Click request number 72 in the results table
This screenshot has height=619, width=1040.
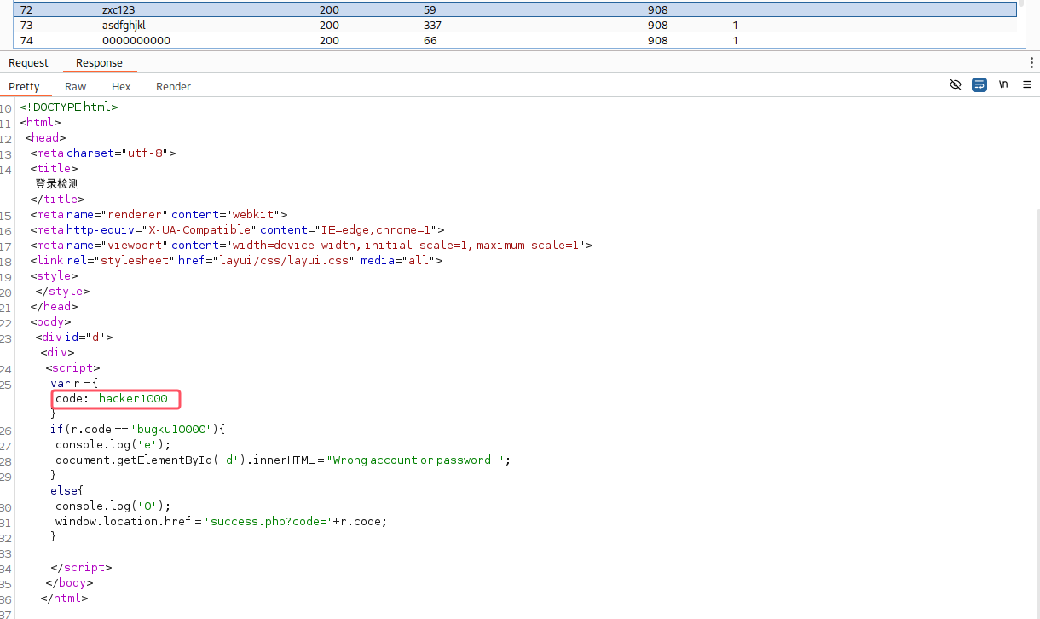pyautogui.click(x=26, y=10)
